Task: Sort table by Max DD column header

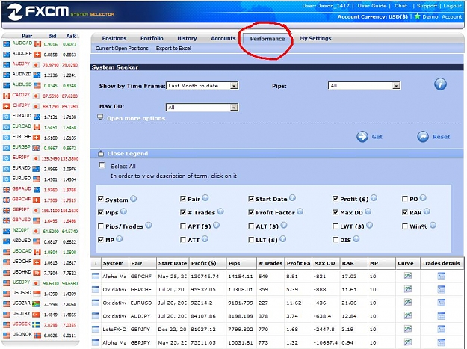Action: coord(326,263)
